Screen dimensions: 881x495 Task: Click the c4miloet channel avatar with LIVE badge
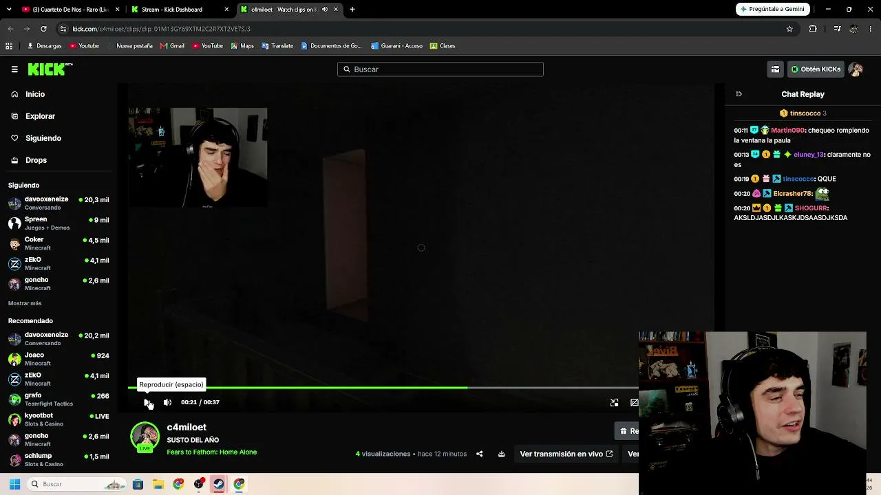click(145, 438)
